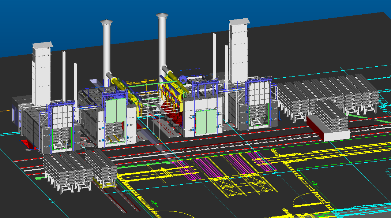Select green double door of right-center furnace
The height and width of the screenshot is (218, 391).
click(x=206, y=122)
